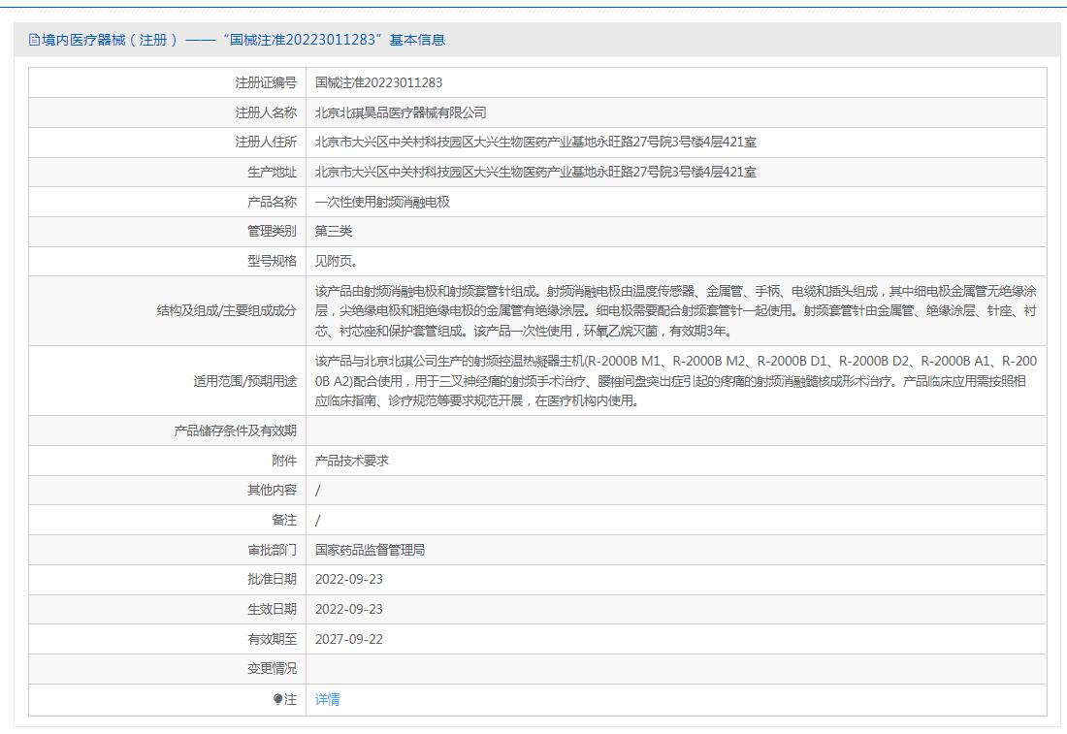Click the 批准日期 label cell

(272, 579)
